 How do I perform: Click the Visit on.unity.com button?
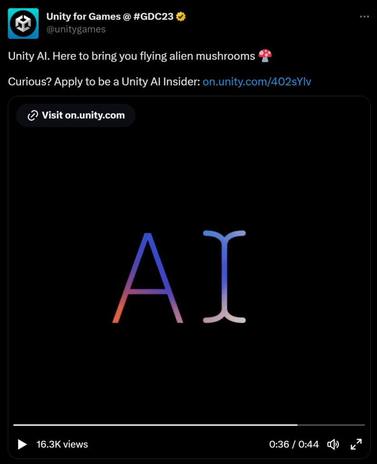tap(76, 116)
